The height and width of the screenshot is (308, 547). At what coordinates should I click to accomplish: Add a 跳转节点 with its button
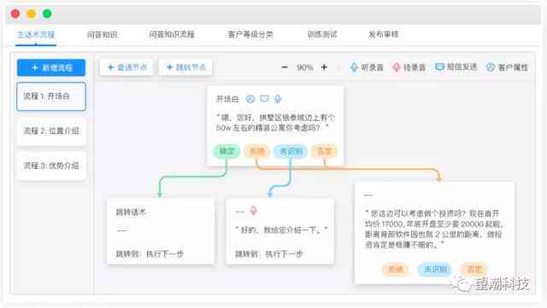[x=185, y=67]
